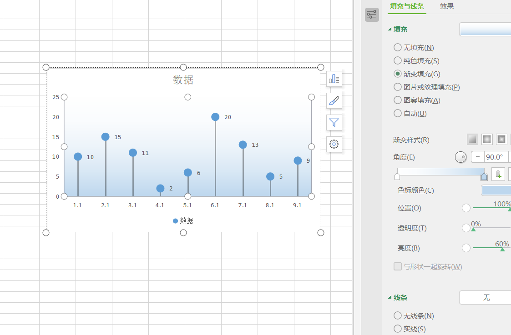Screen dimensions: 511x335
Task: Collapse the 线条 section triangle
Action: click(390, 298)
